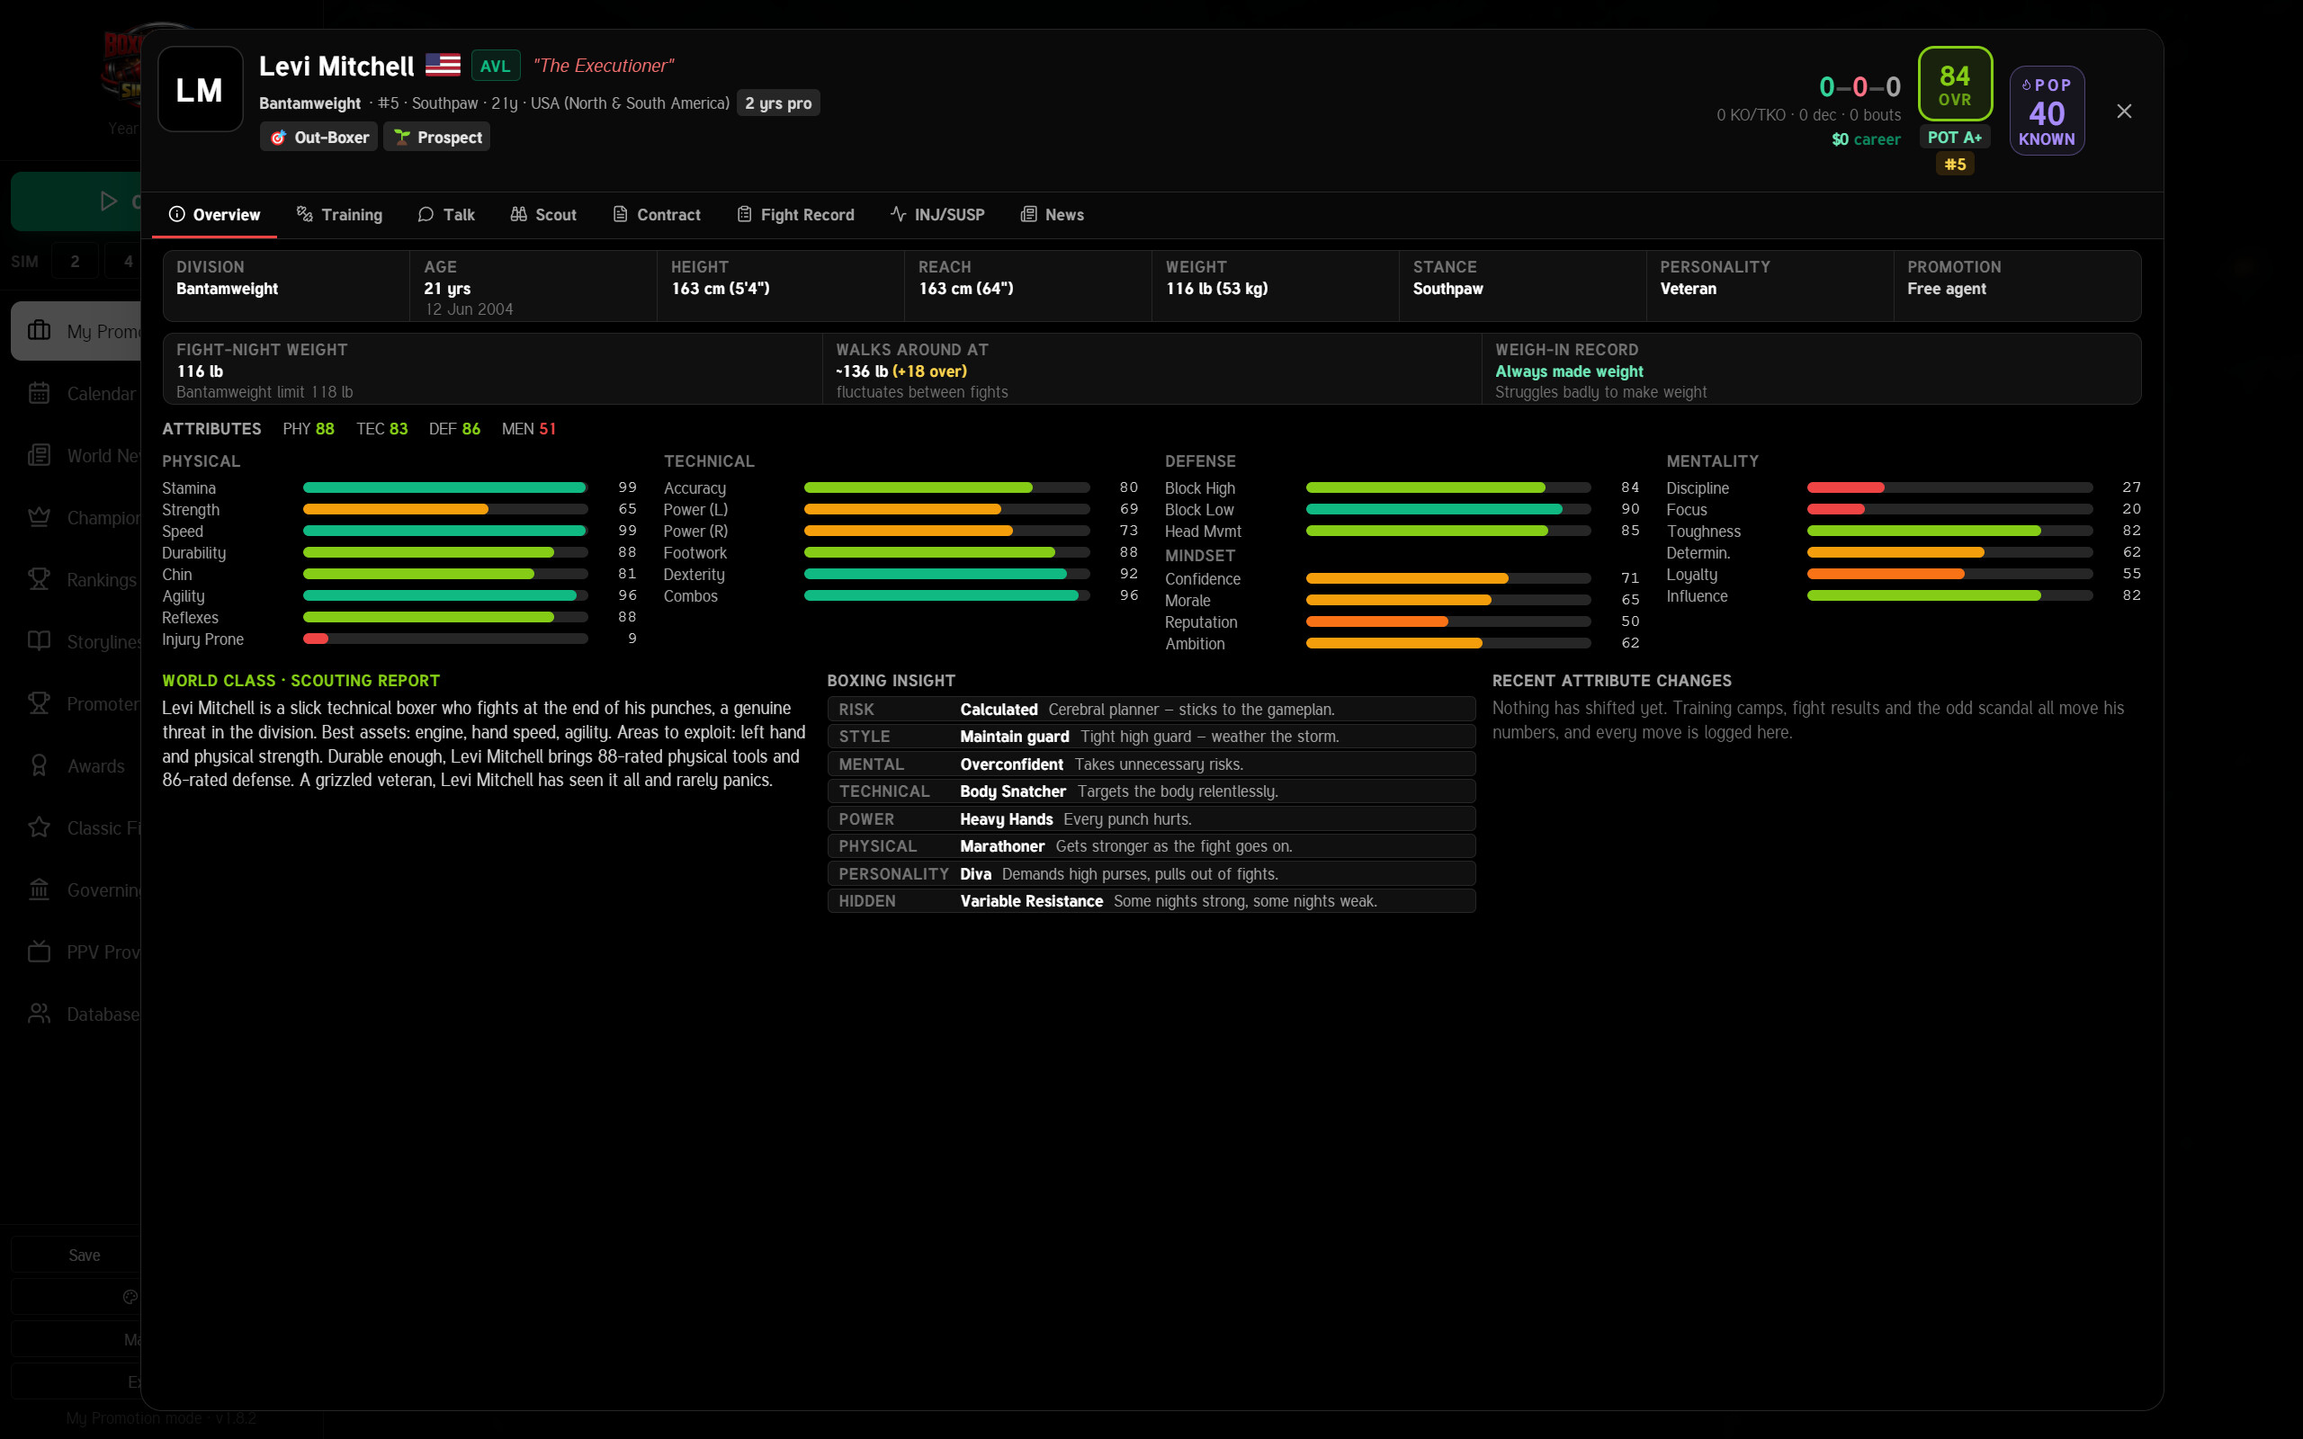Click the Calendar icon in sidebar
Image resolution: width=2303 pixels, height=1439 pixels.
tap(39, 393)
